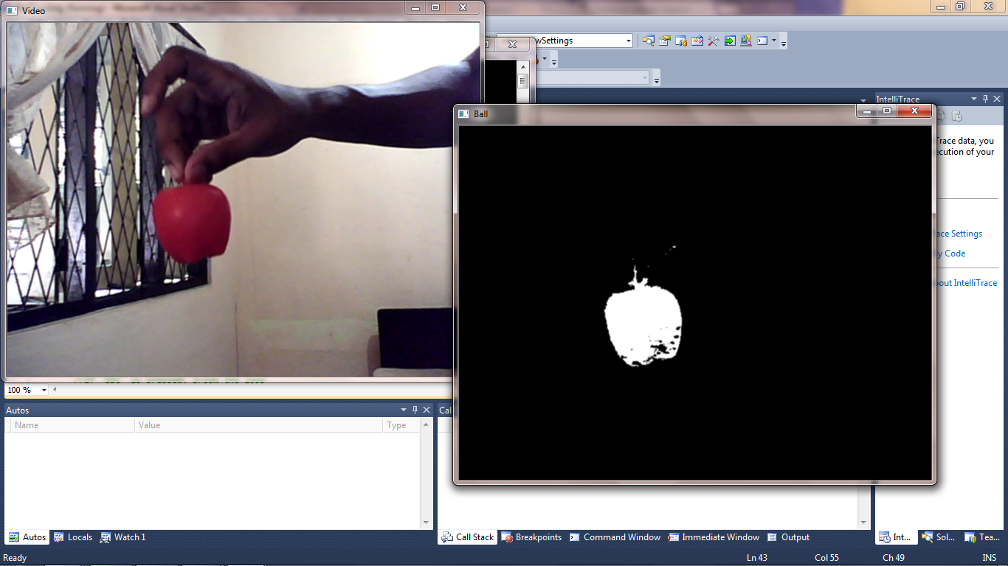This screenshot has width=1008, height=566.
Task: Toggle auto hide pin on IntelliTrace panel
Action: [x=985, y=99]
